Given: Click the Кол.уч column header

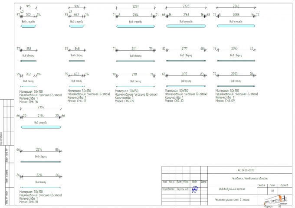Looking at the screenshot, I should 172,182.
